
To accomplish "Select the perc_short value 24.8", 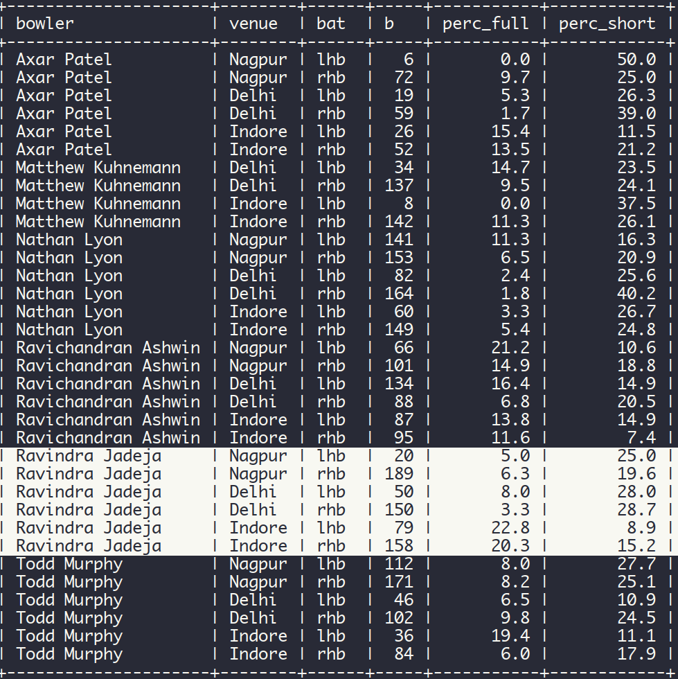I will 636,330.
